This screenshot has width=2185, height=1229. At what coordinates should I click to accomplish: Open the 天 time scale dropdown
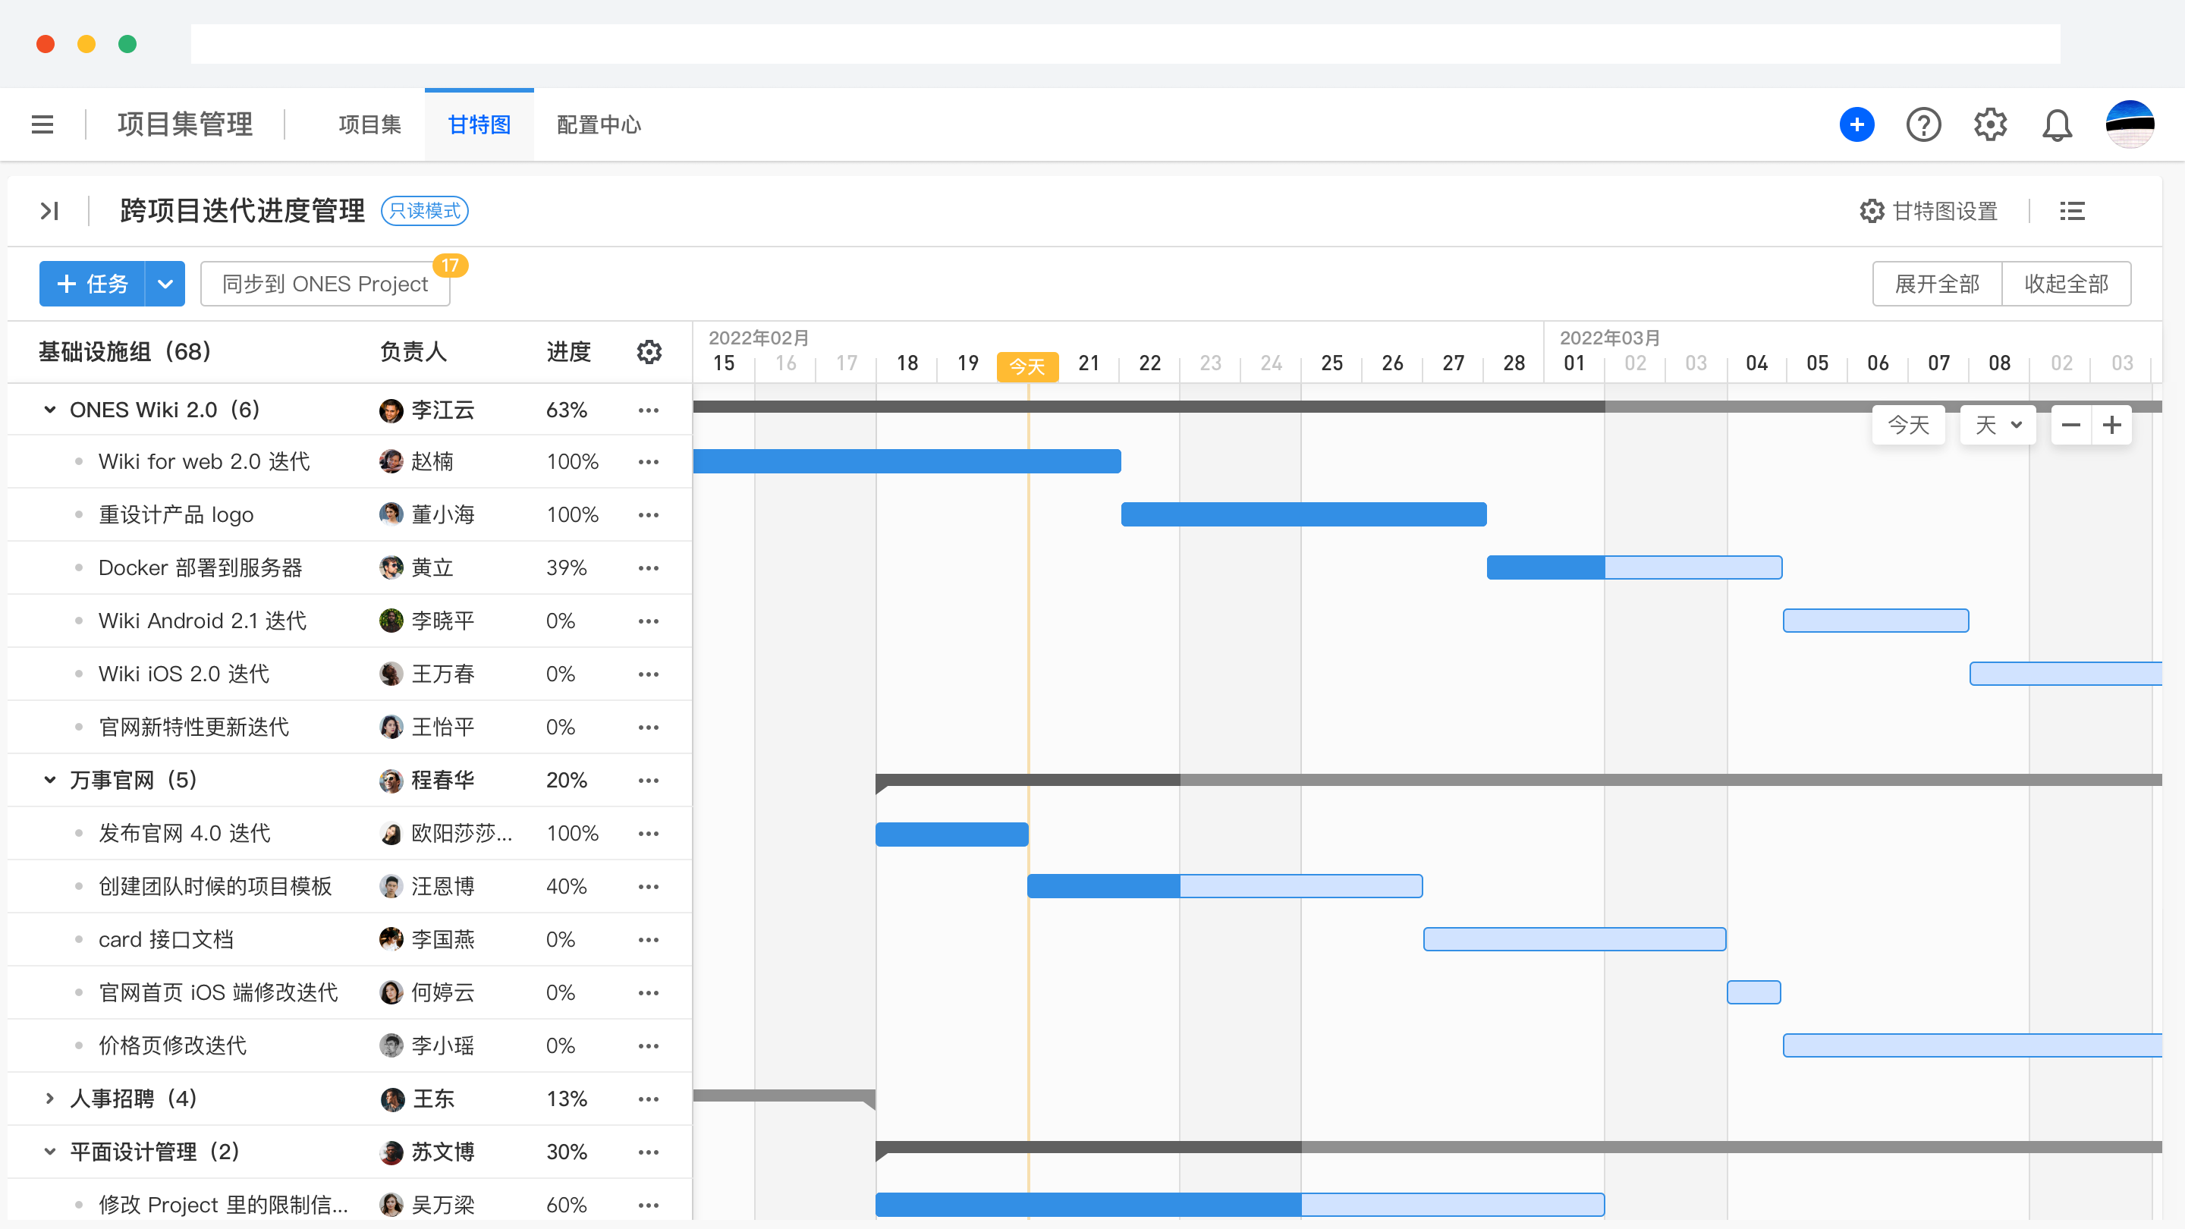(1998, 425)
